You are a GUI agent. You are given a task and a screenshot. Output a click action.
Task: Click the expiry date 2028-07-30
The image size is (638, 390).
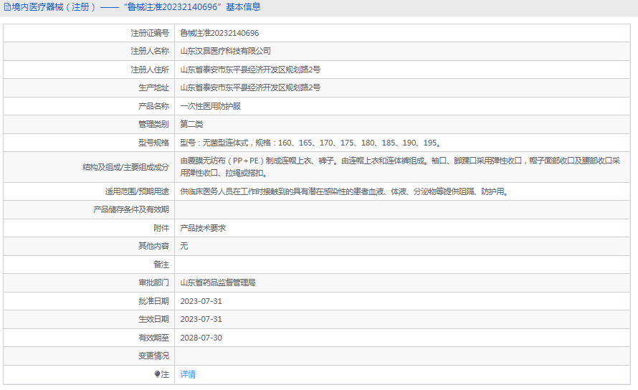tap(201, 338)
